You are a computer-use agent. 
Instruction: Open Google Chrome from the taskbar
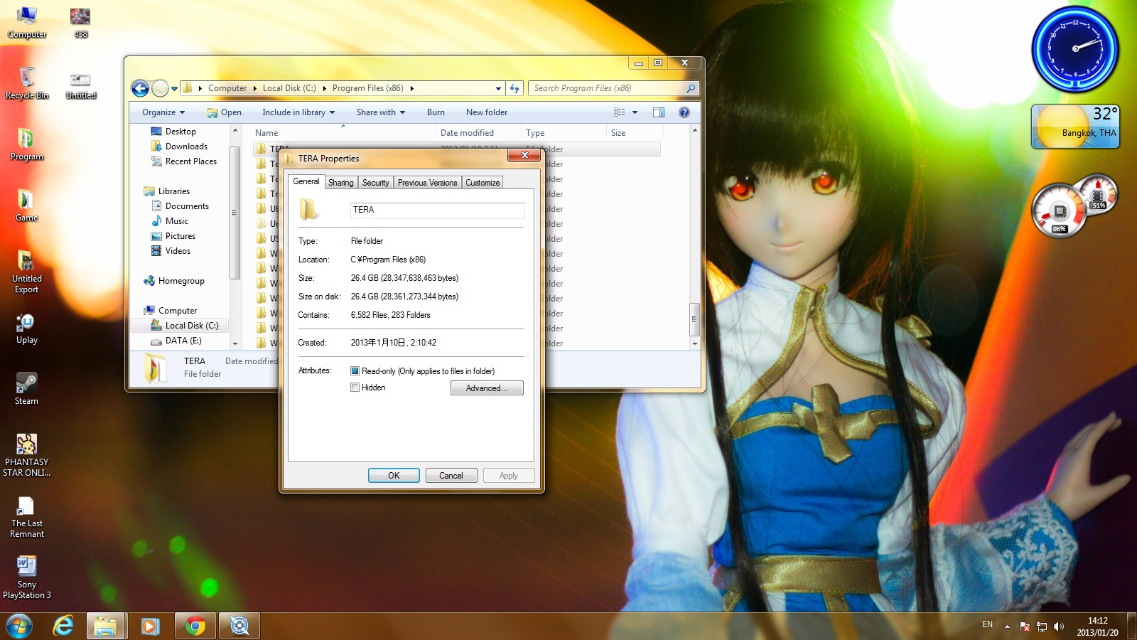(x=195, y=626)
